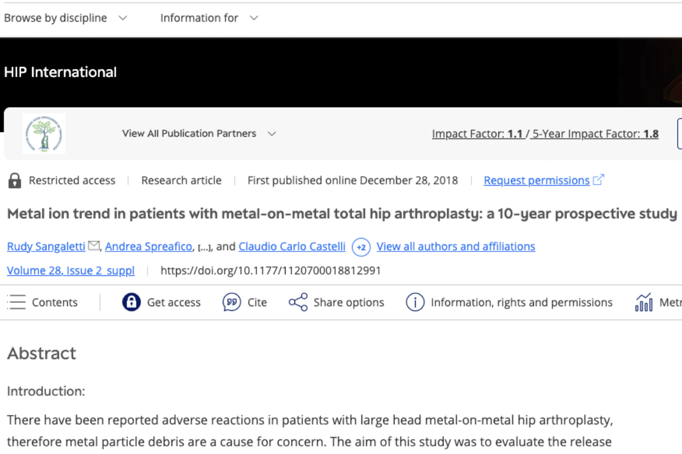Open Request permissions link
The image size is (682, 454).
point(536,180)
